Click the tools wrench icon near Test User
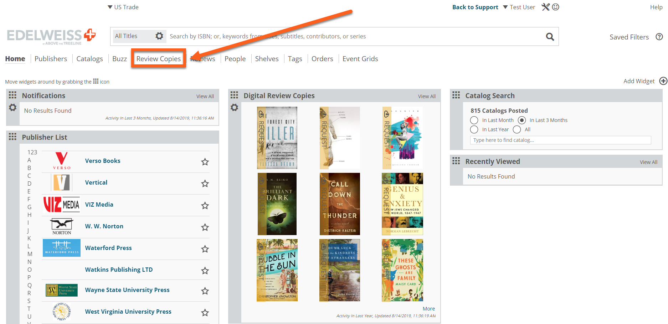Viewport: 668px width, 324px height. click(x=545, y=7)
